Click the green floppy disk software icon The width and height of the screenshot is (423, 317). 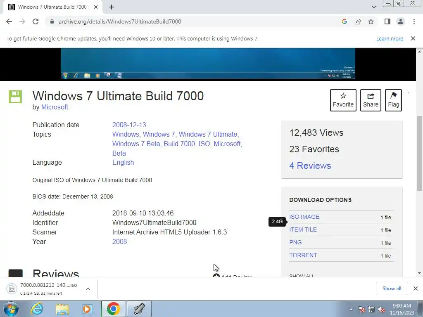click(15, 97)
